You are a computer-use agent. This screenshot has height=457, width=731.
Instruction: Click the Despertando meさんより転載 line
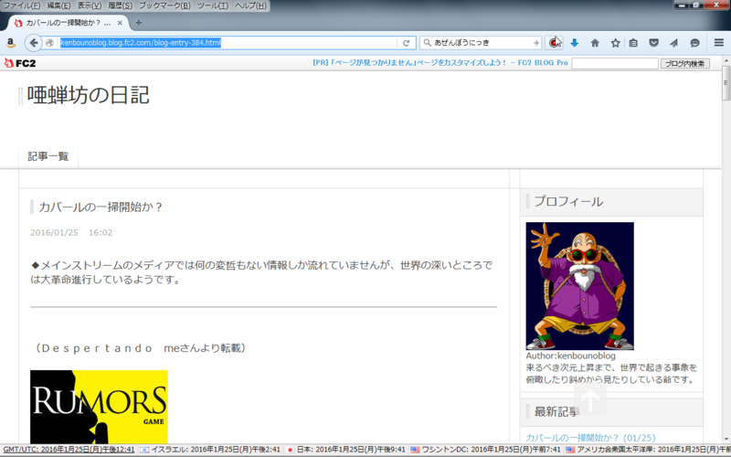pos(140,348)
